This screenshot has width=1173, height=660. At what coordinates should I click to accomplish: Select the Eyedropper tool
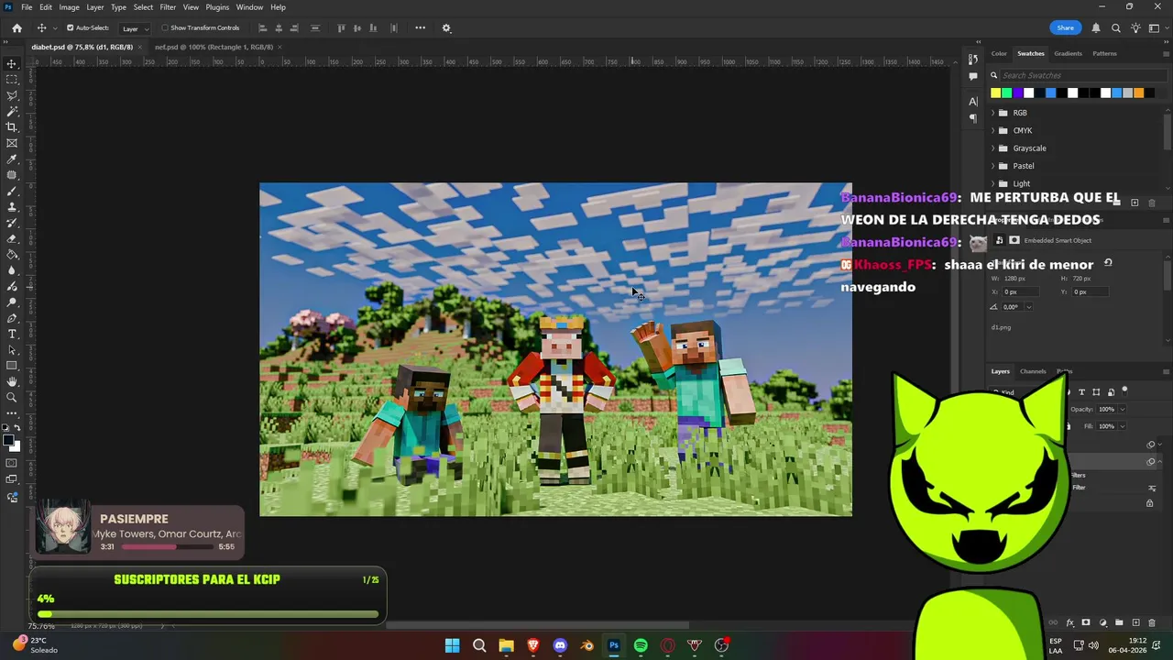pos(12,159)
